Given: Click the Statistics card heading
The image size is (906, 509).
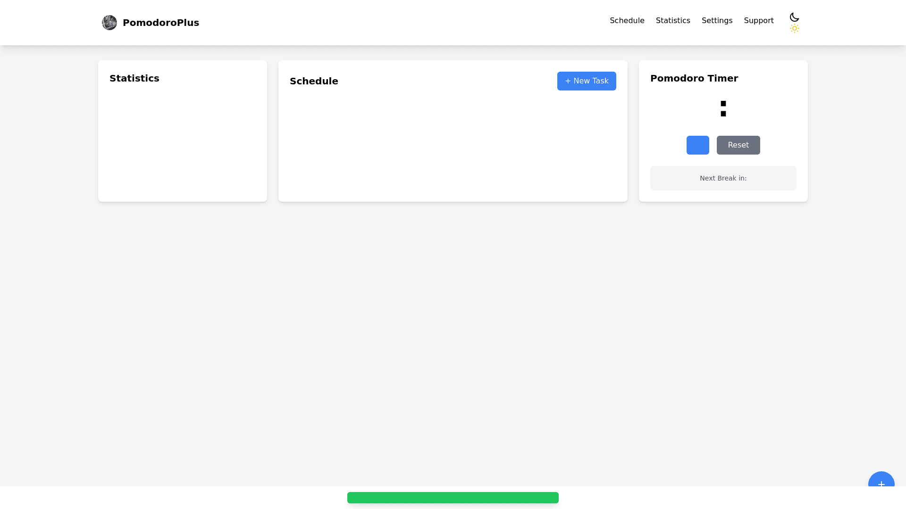Looking at the screenshot, I should 134,78.
